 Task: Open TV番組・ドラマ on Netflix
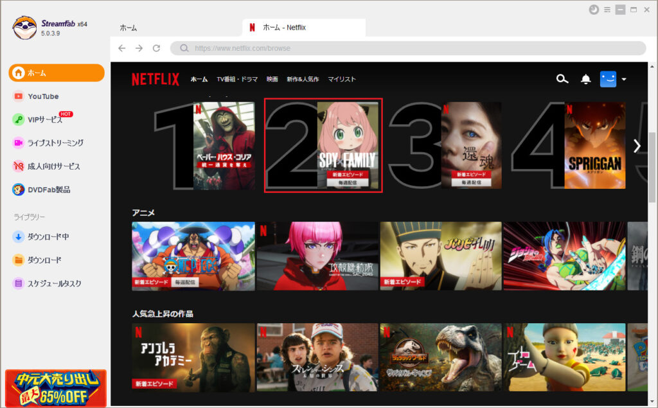coord(237,79)
